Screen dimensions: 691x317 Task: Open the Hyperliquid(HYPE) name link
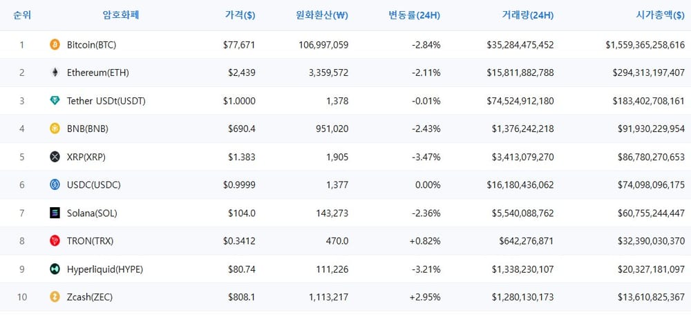click(x=105, y=269)
